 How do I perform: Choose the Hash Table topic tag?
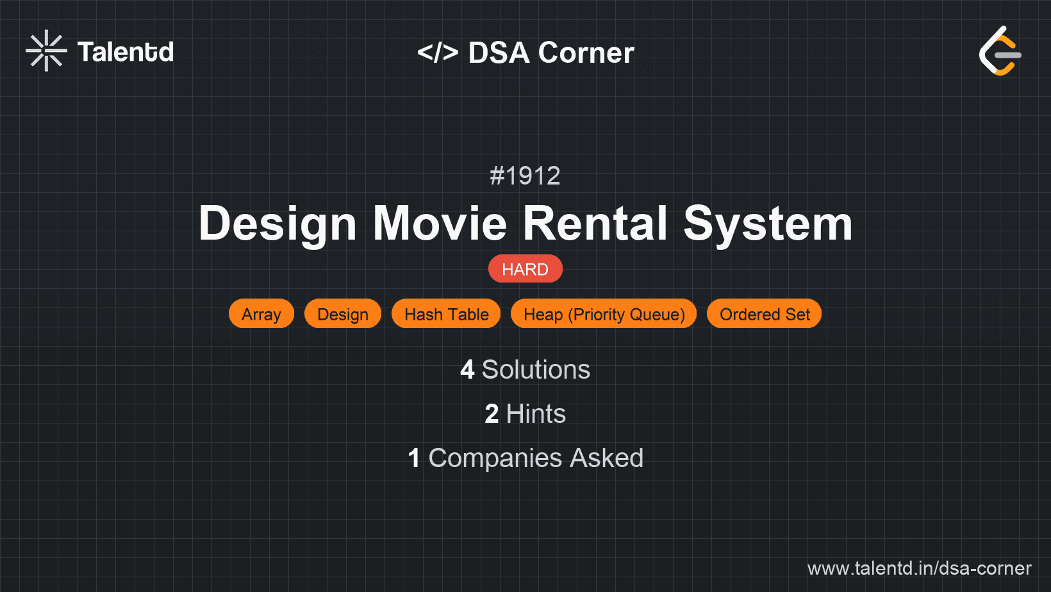tap(446, 314)
